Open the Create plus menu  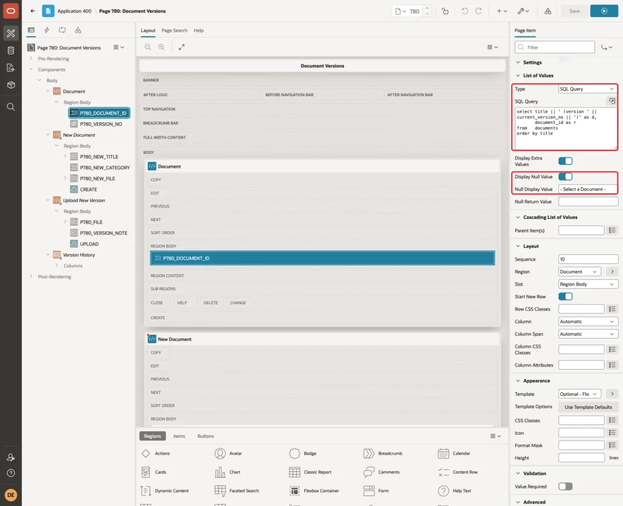click(x=502, y=11)
